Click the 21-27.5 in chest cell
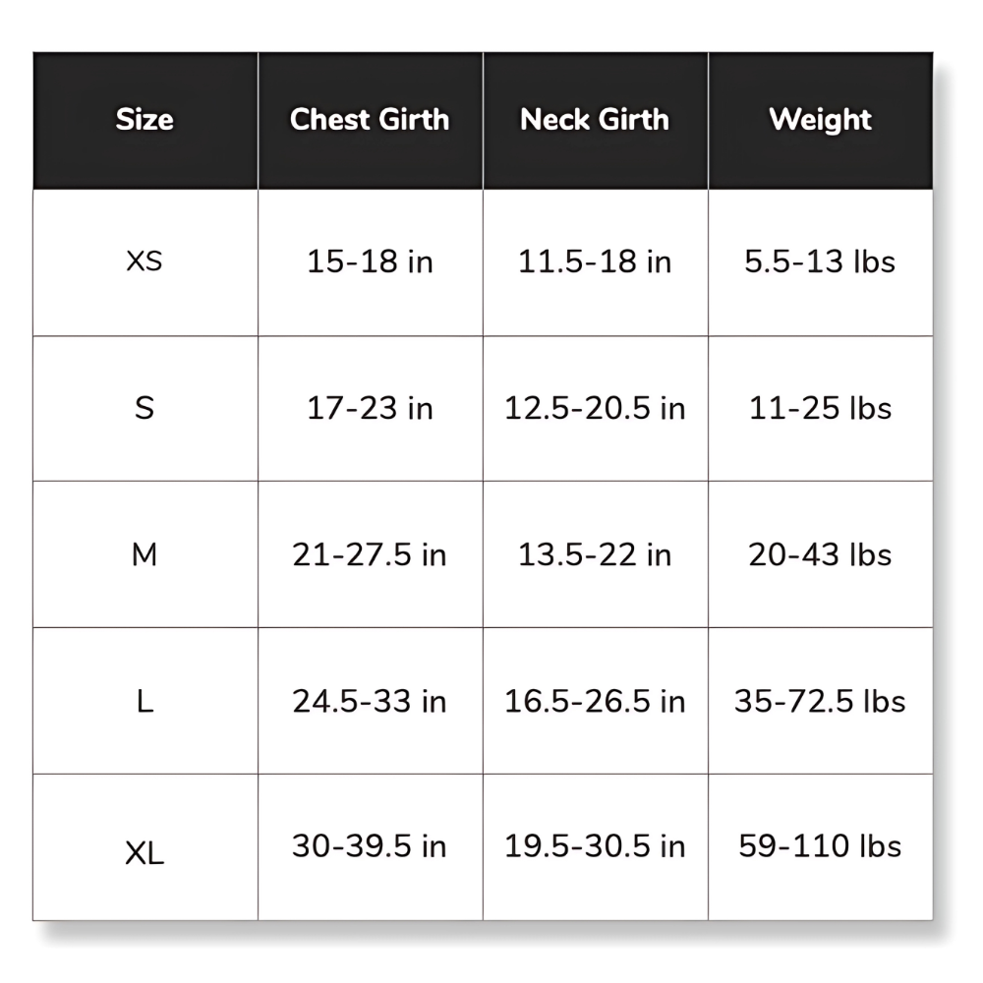This screenshot has width=983, height=983. point(370,554)
